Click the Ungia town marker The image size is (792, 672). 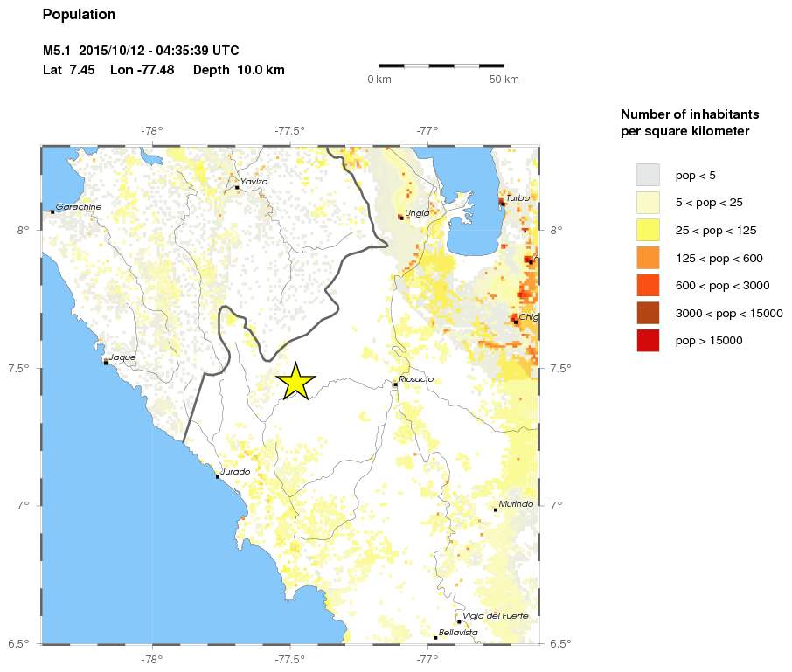point(401,218)
